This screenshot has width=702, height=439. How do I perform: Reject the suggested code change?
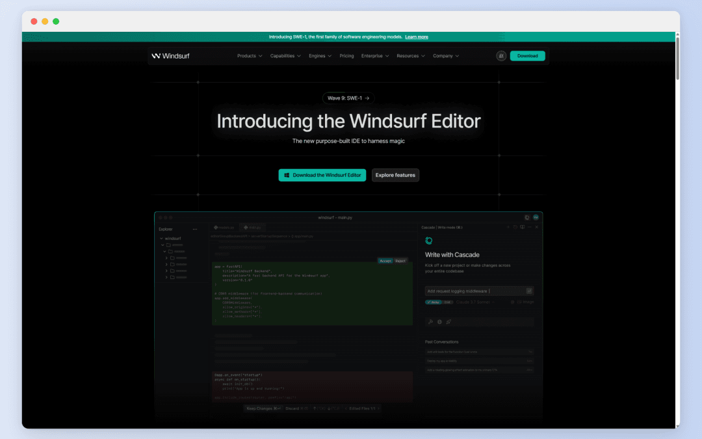point(400,261)
